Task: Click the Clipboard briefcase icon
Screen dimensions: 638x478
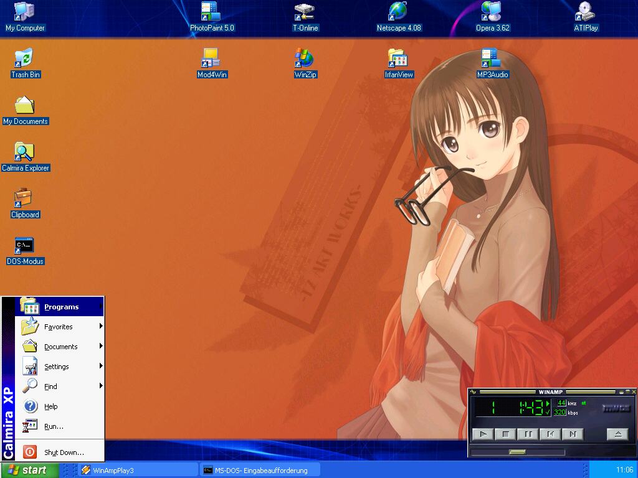Action: 25,204
